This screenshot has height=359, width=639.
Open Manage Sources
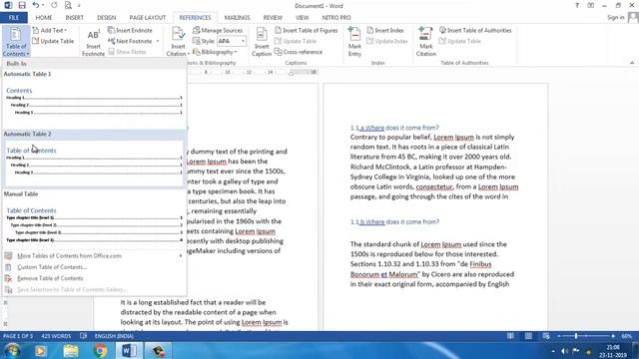[218, 31]
